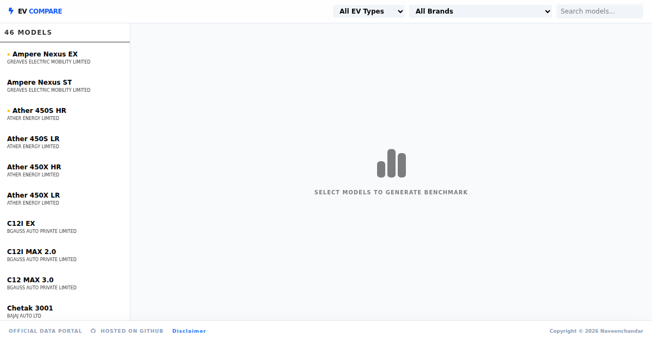Click the Hosted on GitHub link
Viewport: 652px width, 342px height.
tap(131, 331)
